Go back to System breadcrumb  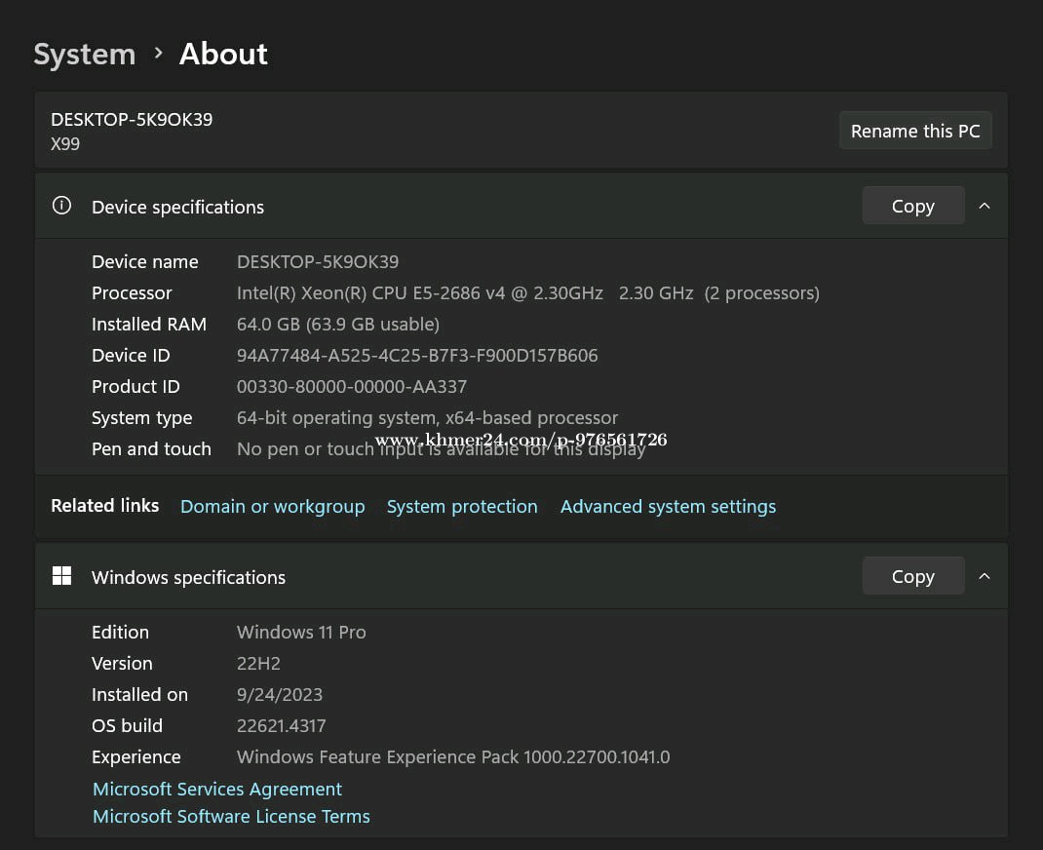[x=85, y=54]
